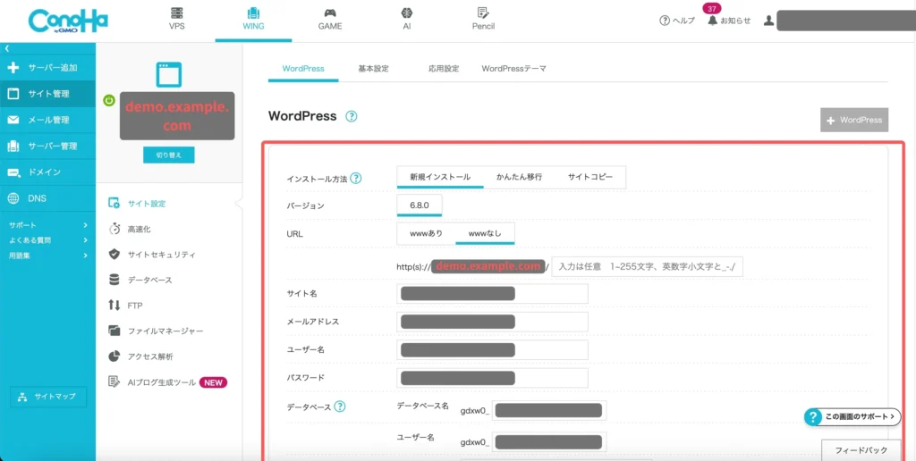Expand the サポート submenu

pyautogui.click(x=48, y=225)
